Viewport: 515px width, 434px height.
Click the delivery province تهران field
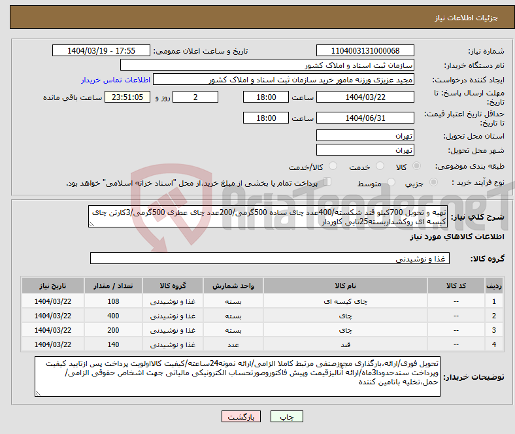pyautogui.click(x=365, y=135)
